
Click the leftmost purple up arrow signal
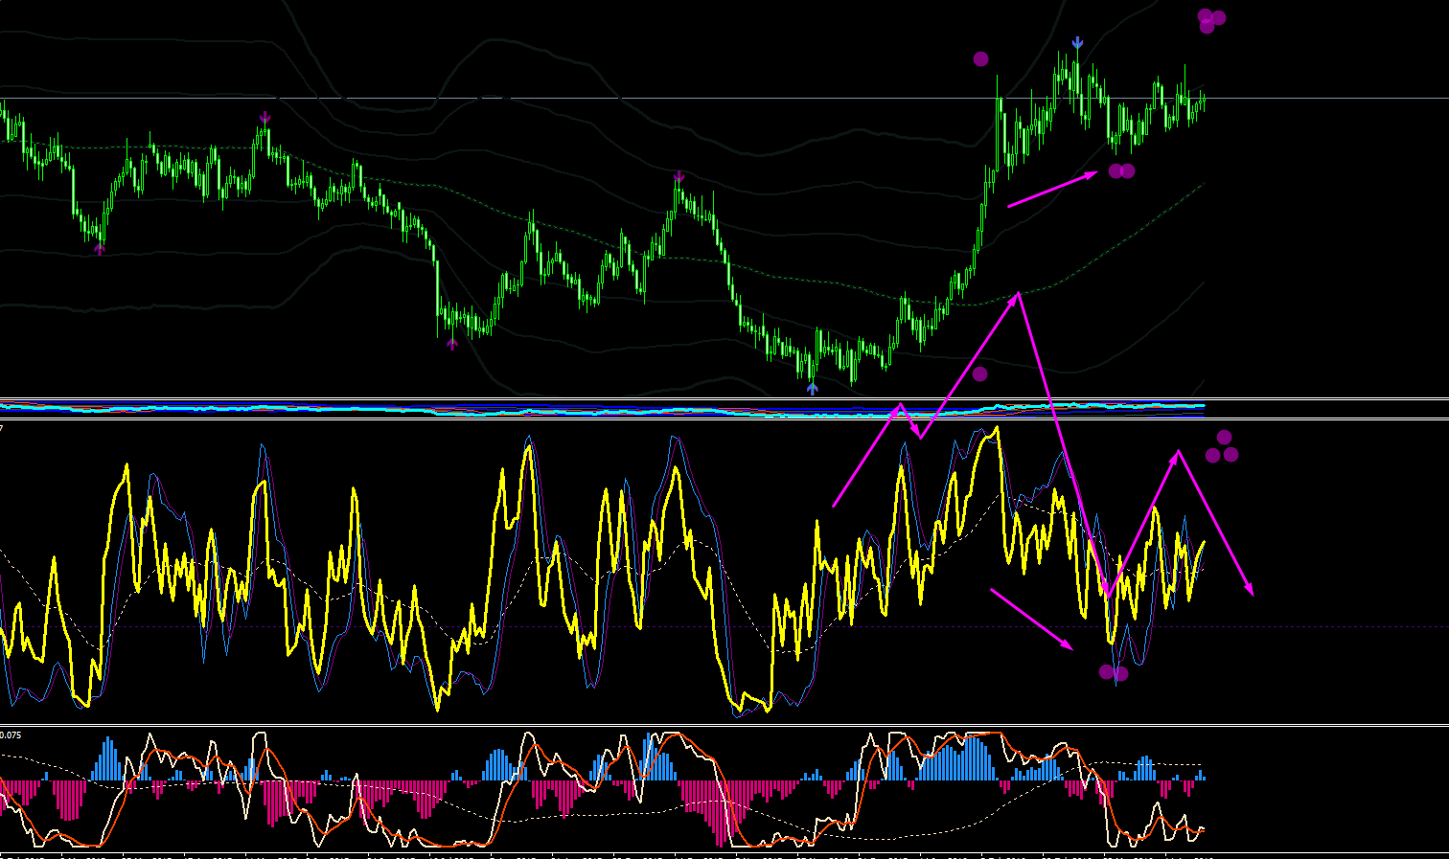coord(100,249)
